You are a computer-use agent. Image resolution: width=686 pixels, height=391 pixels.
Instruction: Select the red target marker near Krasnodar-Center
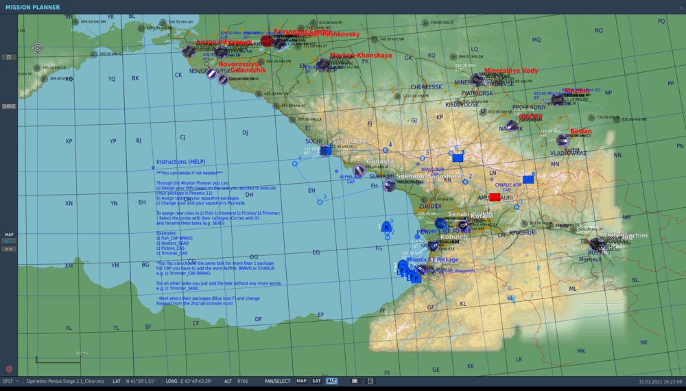coord(267,41)
